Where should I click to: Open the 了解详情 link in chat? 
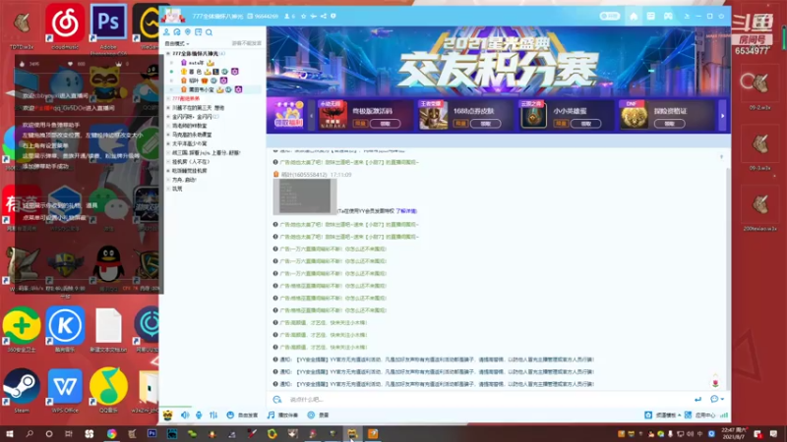(406, 211)
